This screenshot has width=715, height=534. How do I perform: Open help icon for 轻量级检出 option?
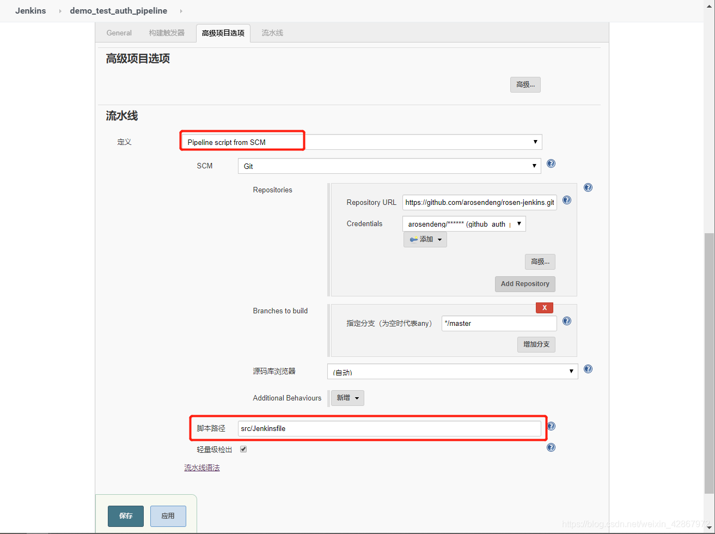(551, 447)
